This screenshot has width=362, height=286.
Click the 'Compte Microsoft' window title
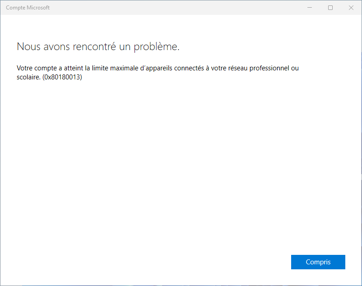[x=28, y=8]
